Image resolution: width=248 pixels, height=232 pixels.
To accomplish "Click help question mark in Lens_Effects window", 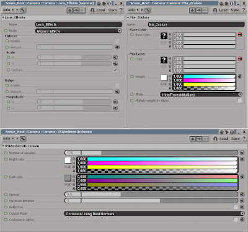I will (121, 10).
